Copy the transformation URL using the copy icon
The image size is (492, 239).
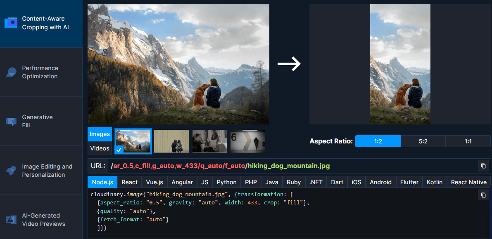tap(483, 166)
